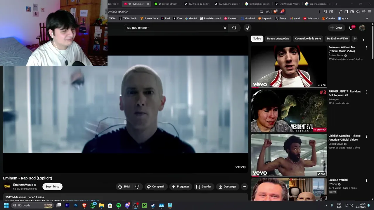Show next filter chips with the right arrow
374x210 pixels.
(x=363, y=40)
